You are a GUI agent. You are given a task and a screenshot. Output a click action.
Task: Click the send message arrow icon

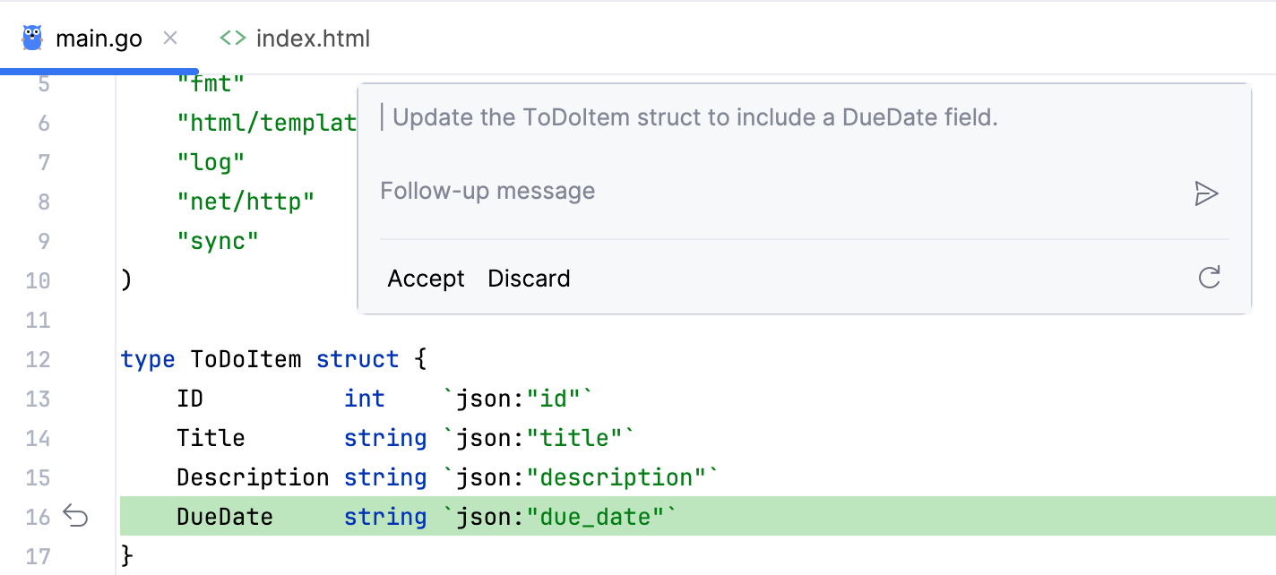click(x=1207, y=193)
